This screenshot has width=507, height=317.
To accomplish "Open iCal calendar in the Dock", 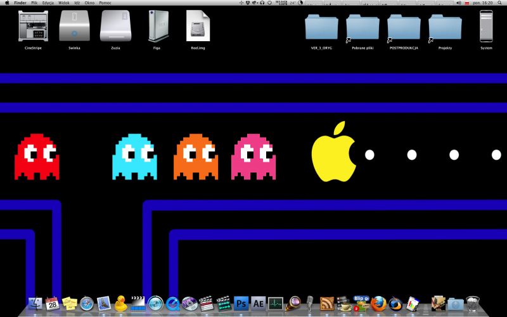I will click(x=53, y=304).
